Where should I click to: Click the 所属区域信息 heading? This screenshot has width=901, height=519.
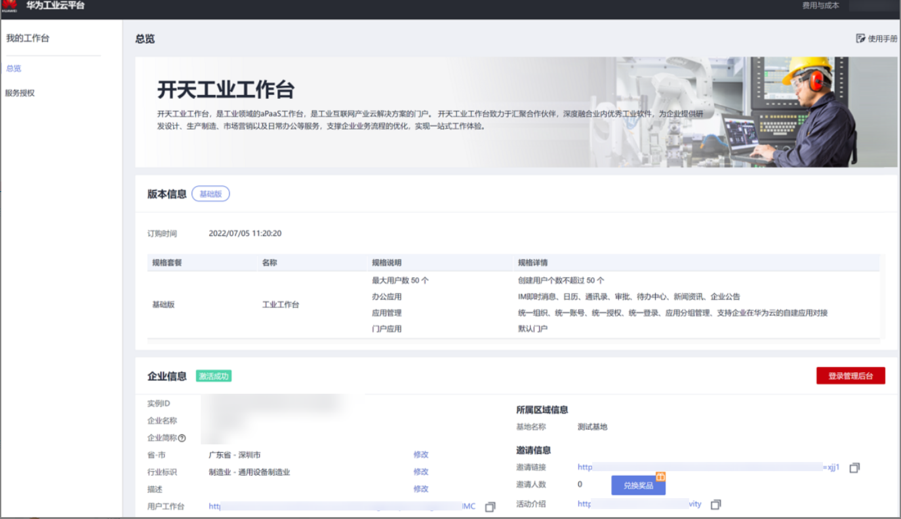tap(542, 410)
